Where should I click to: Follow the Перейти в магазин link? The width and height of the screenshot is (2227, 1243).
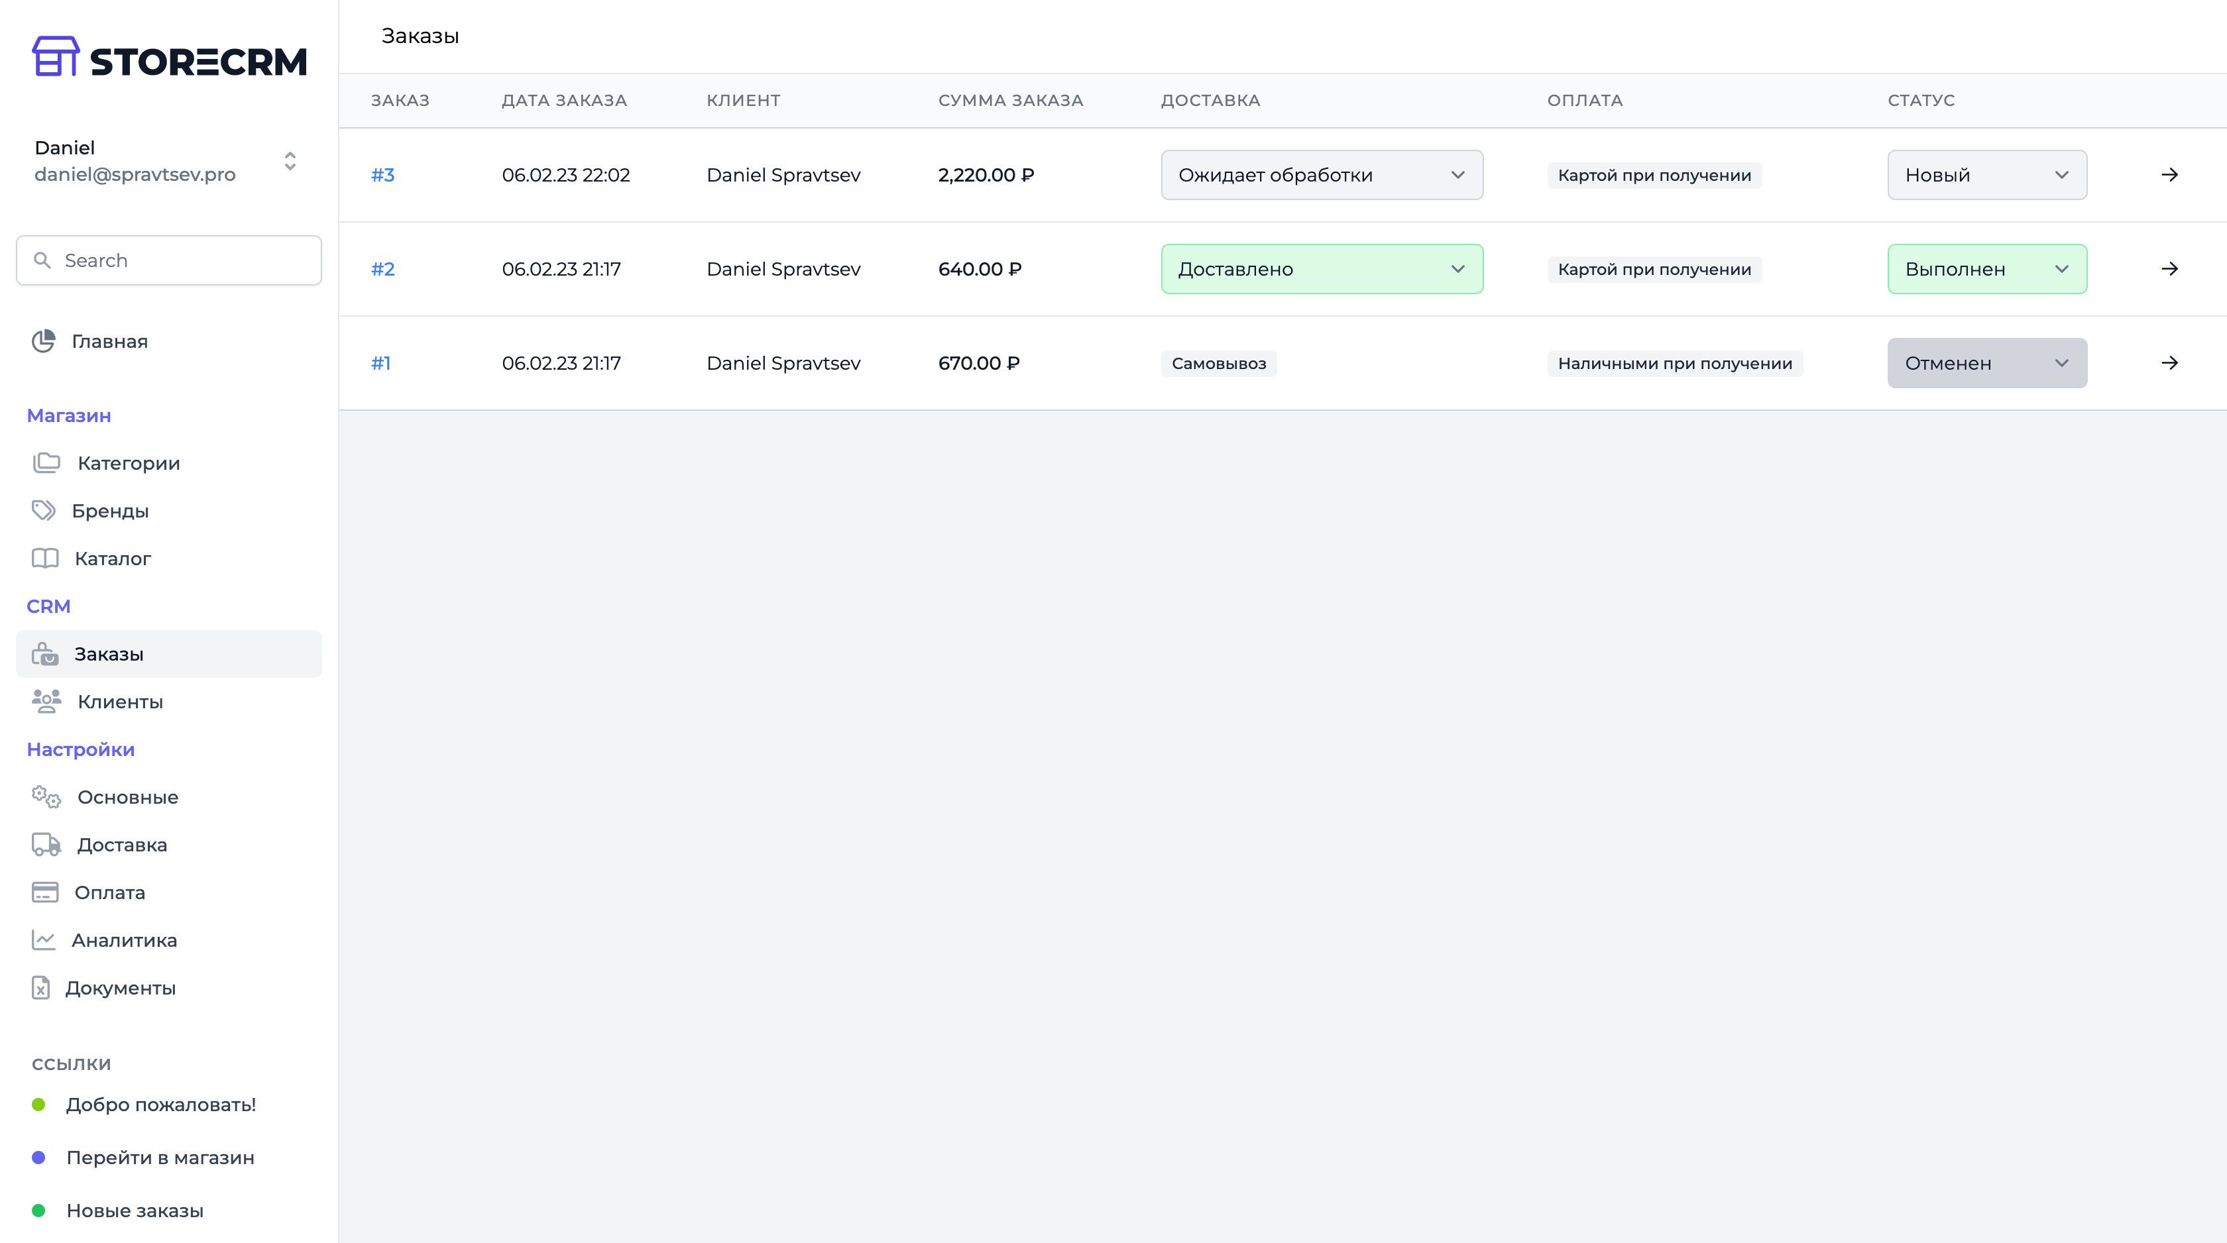pyautogui.click(x=160, y=1158)
